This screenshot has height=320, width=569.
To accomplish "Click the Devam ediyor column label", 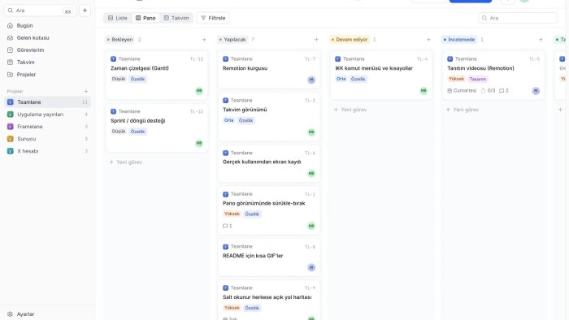I will click(x=349, y=40).
